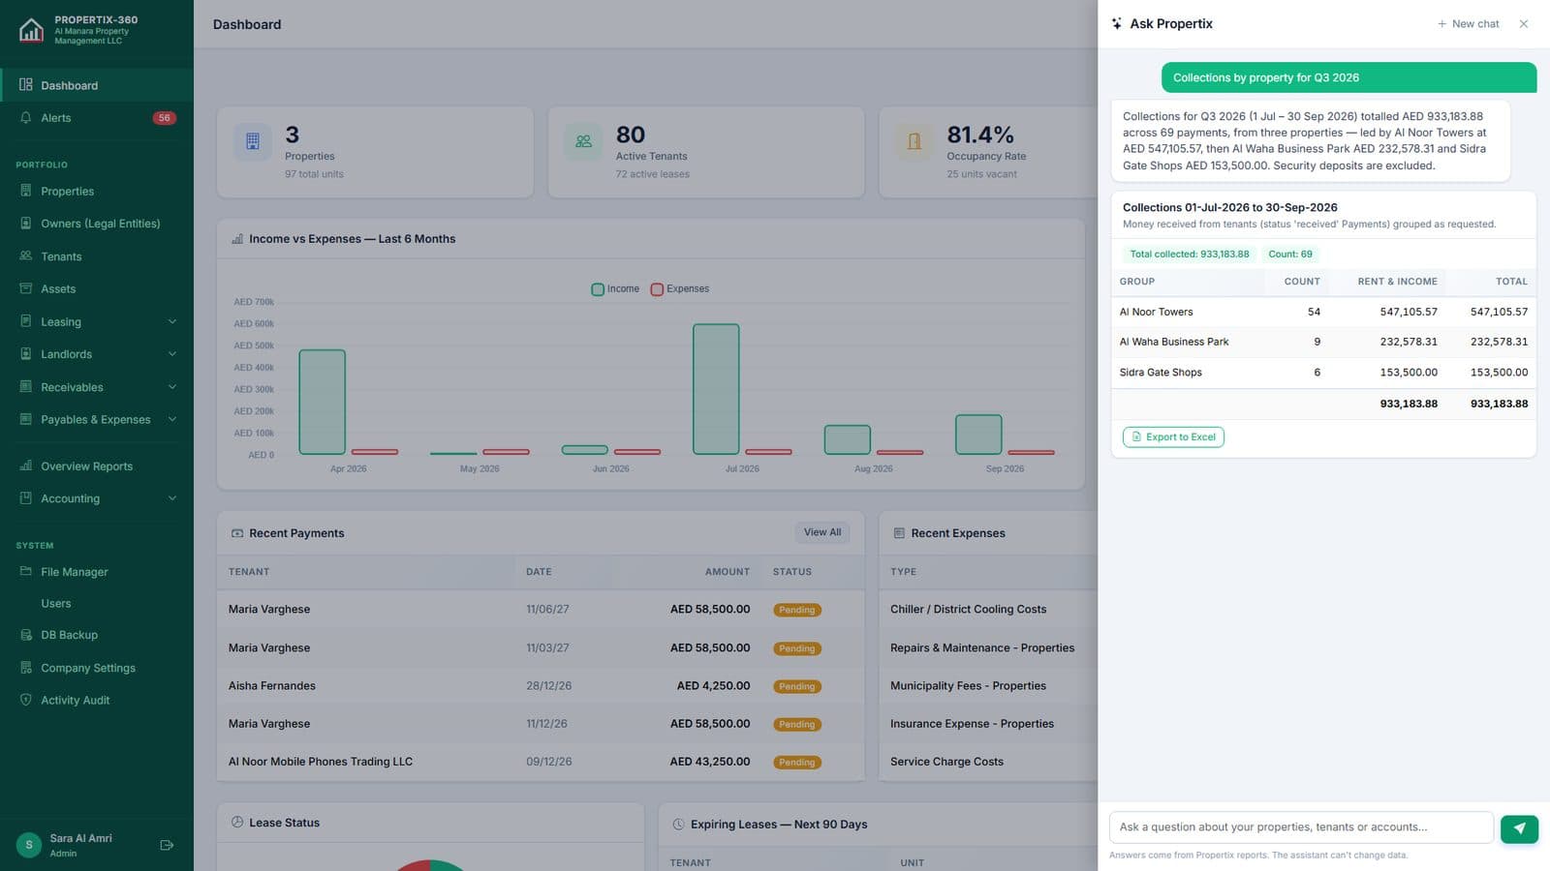Click the 56 alerts badge
Viewport: 1550px width, 871px height.
(x=165, y=118)
